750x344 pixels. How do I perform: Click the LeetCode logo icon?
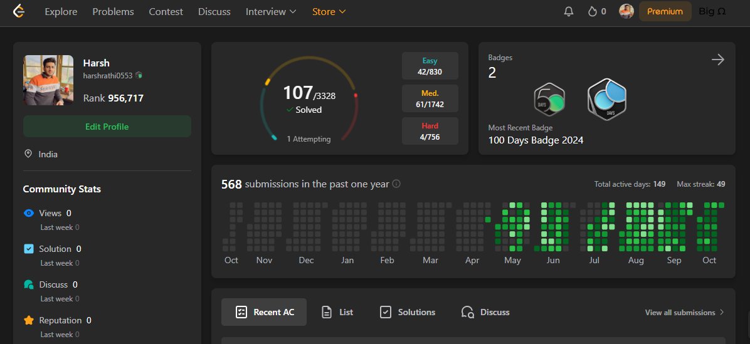coord(18,11)
